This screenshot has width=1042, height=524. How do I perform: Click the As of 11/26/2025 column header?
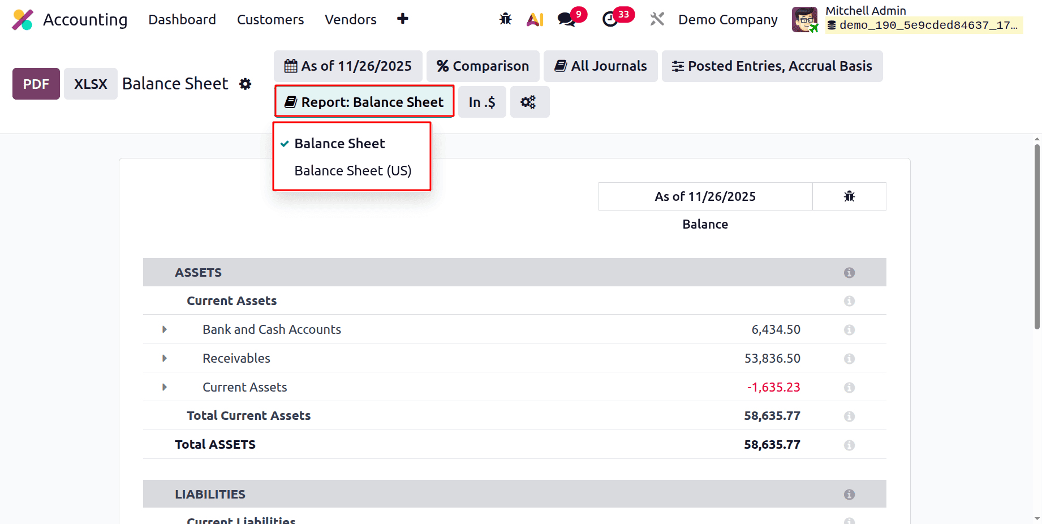[x=705, y=196]
